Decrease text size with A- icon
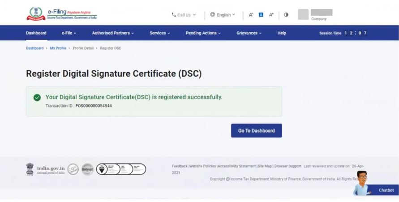399x202 pixels. point(251,15)
